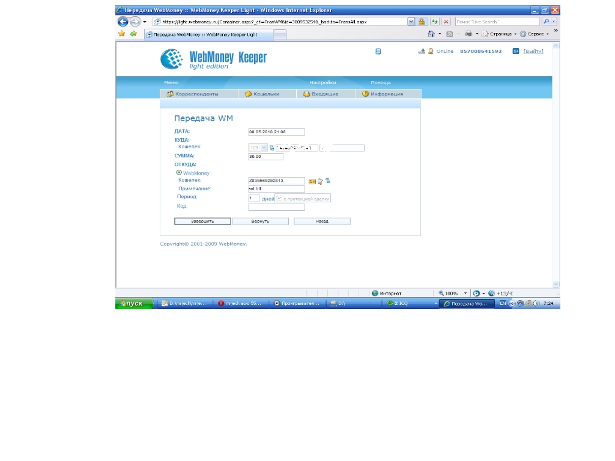This screenshot has height=461, width=615.
Task: View the security lock report icon
Action: [x=422, y=22]
